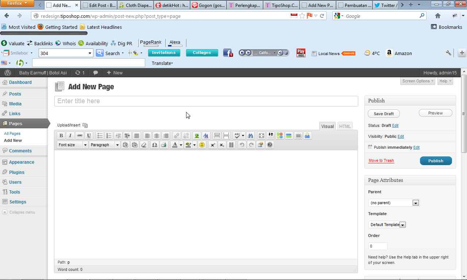Apply superscript formatting
Image resolution: width=467 pixels, height=280 pixels.
coord(213,145)
